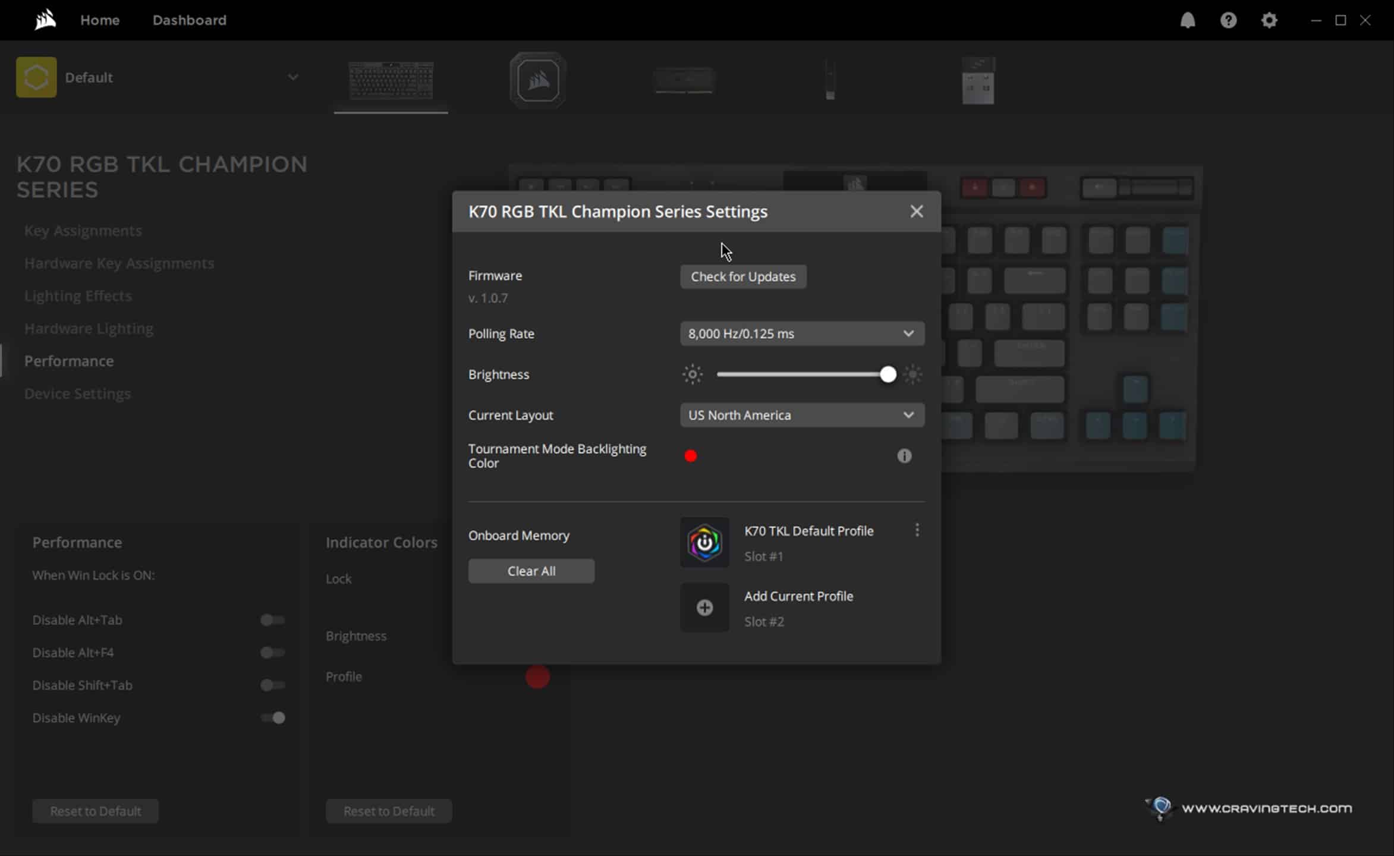Screen dimensions: 1394x856
Task: Select Performance in sidebar
Action: tap(69, 361)
